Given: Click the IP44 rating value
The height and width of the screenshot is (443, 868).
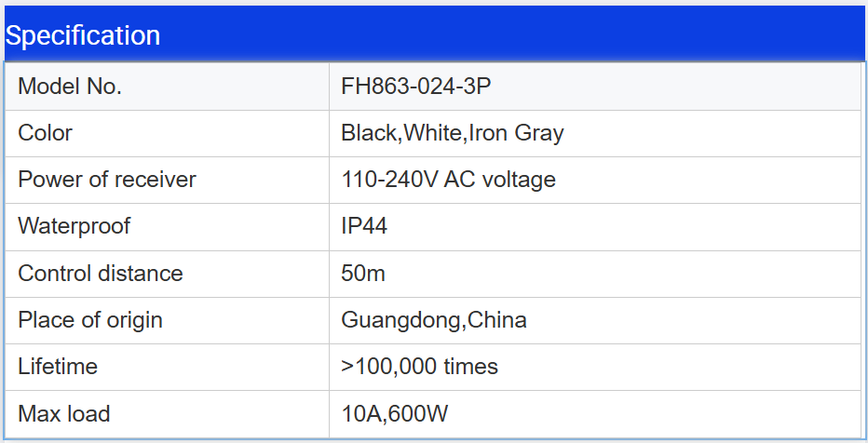Looking at the screenshot, I should [364, 226].
